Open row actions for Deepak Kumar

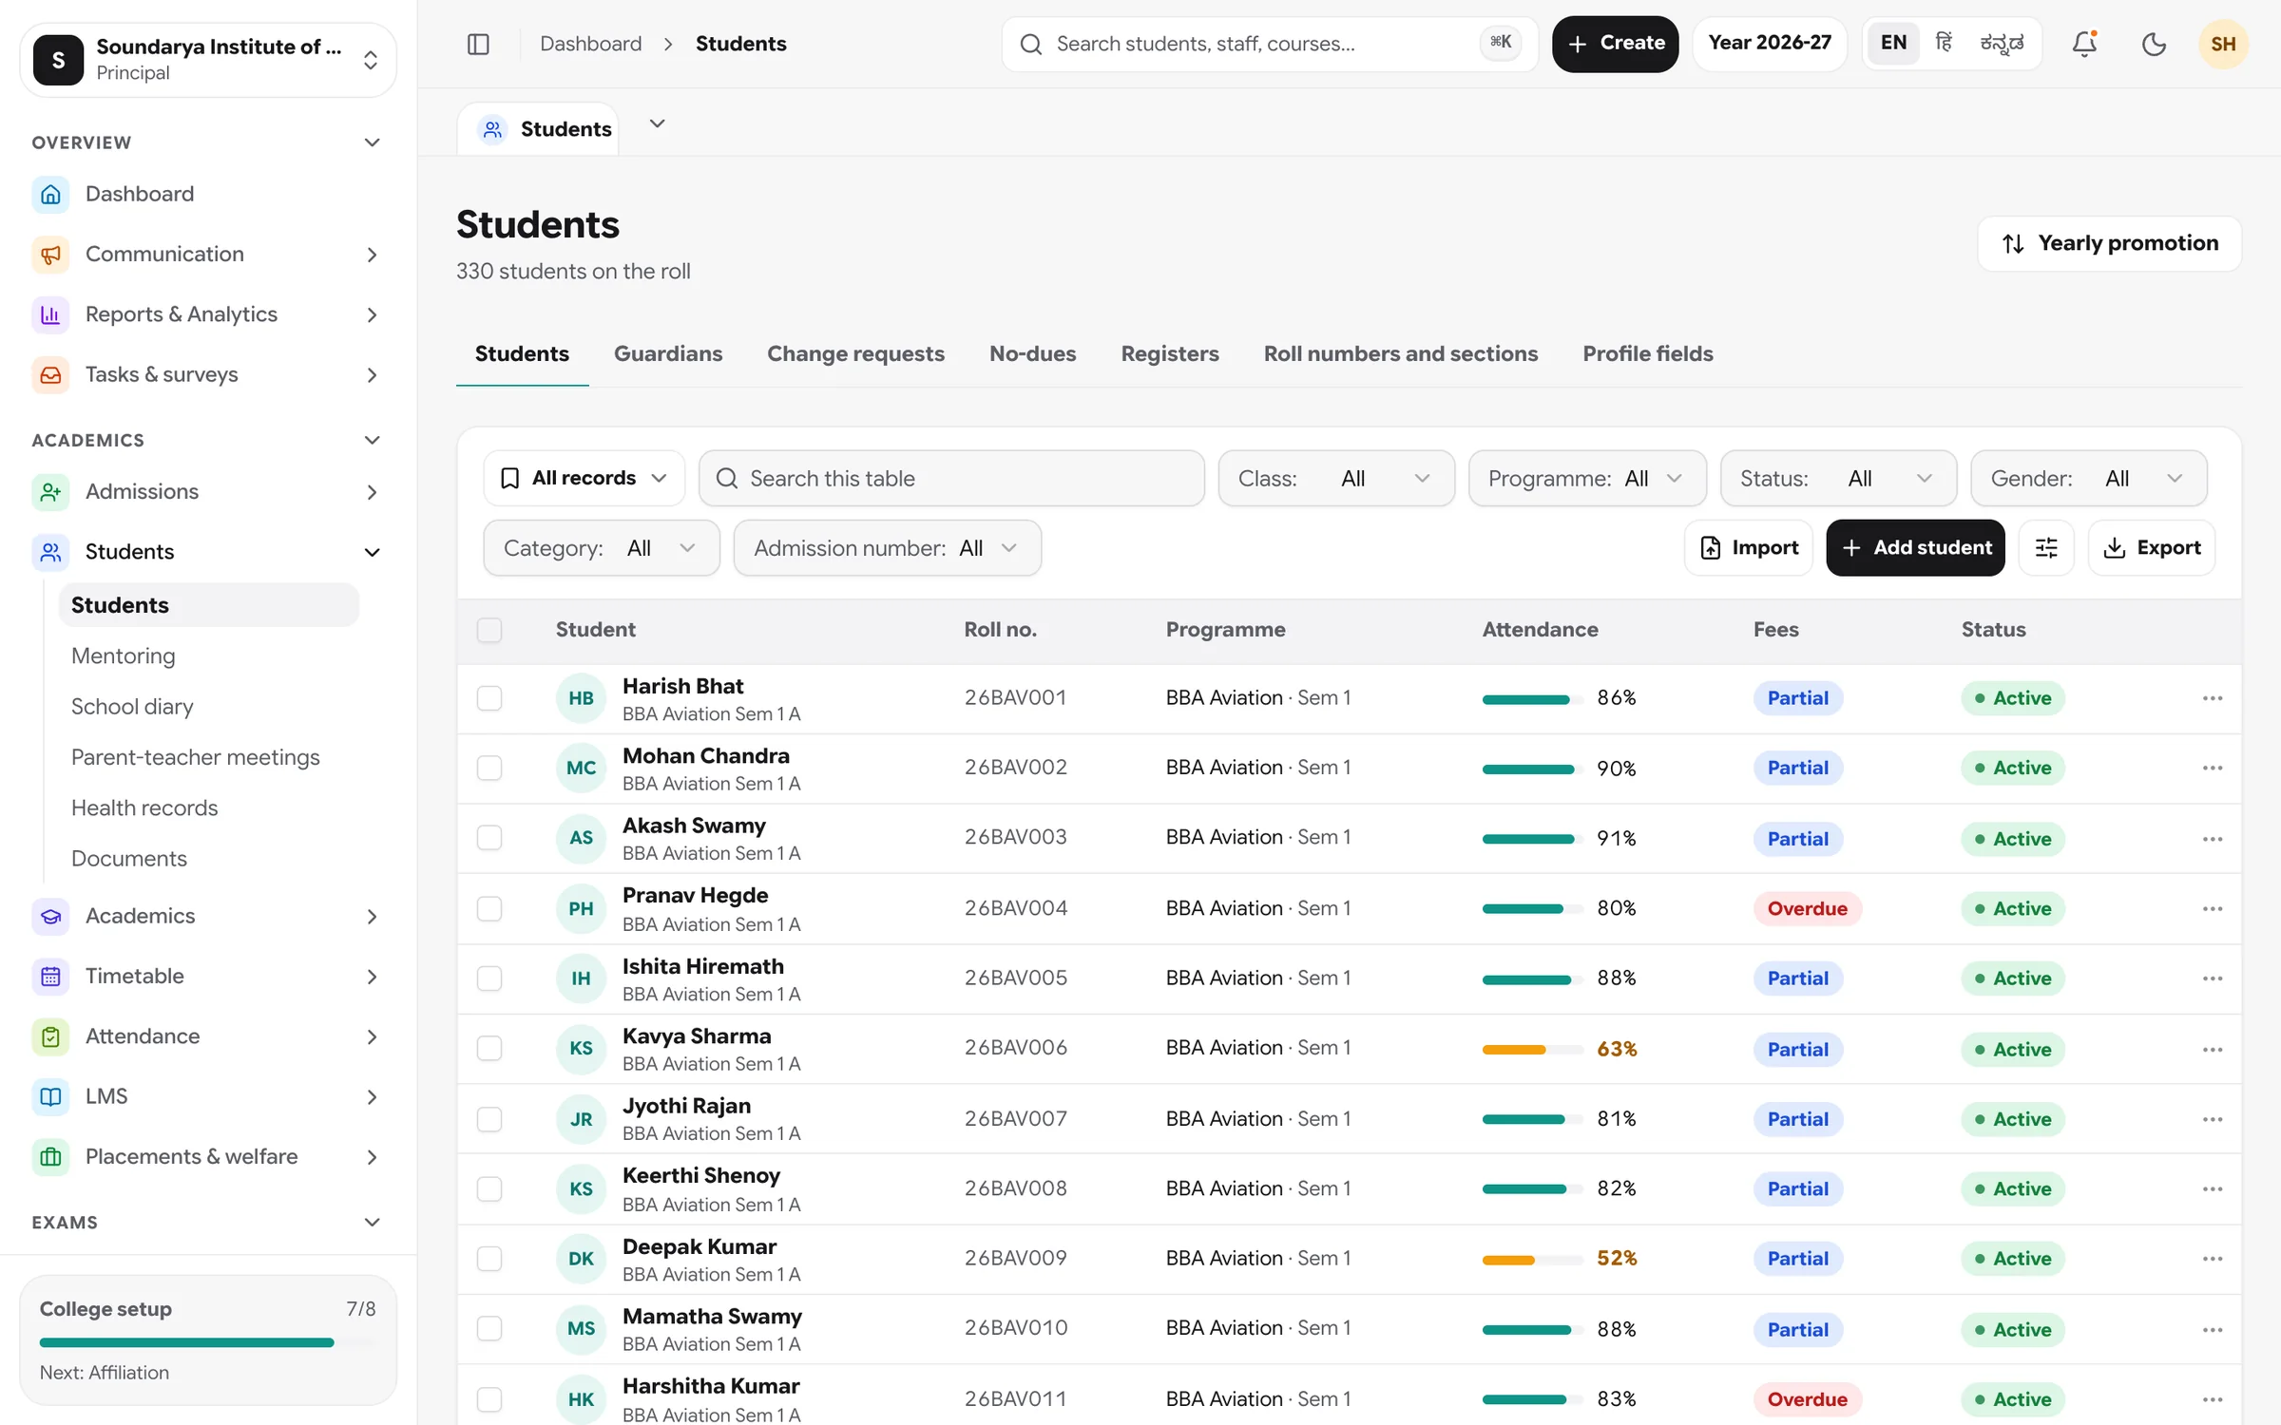tap(2213, 1259)
